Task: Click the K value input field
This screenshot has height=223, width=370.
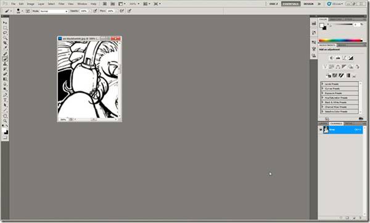Action: point(356,25)
